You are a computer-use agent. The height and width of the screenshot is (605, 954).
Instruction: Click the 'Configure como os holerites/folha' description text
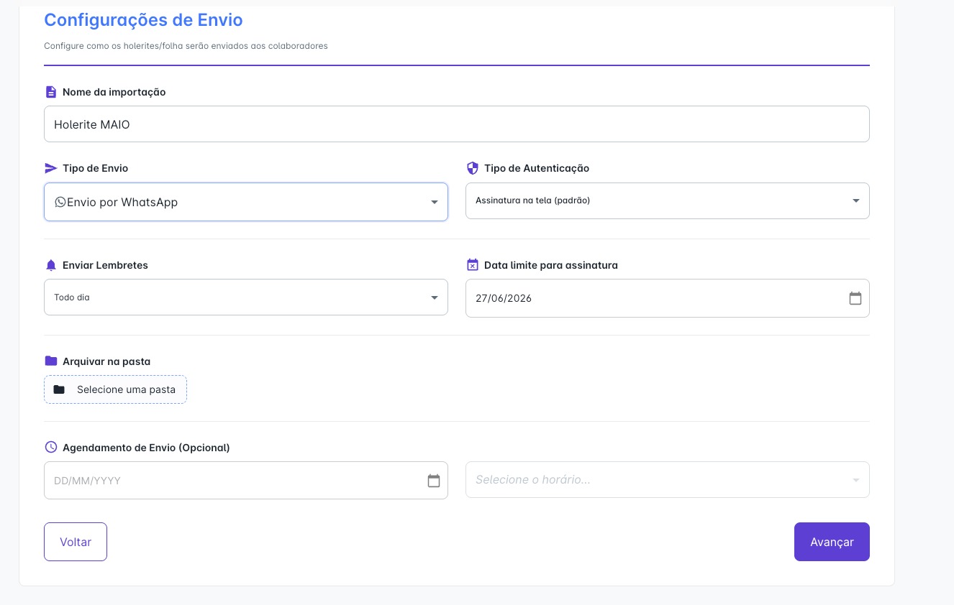(186, 46)
